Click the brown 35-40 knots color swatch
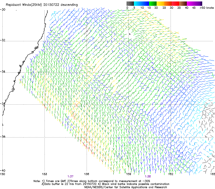This screenshot has width=215, height=189. click(183, 3)
